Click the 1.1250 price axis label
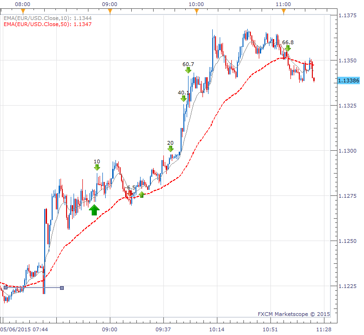364x335 pixels. pos(347,241)
